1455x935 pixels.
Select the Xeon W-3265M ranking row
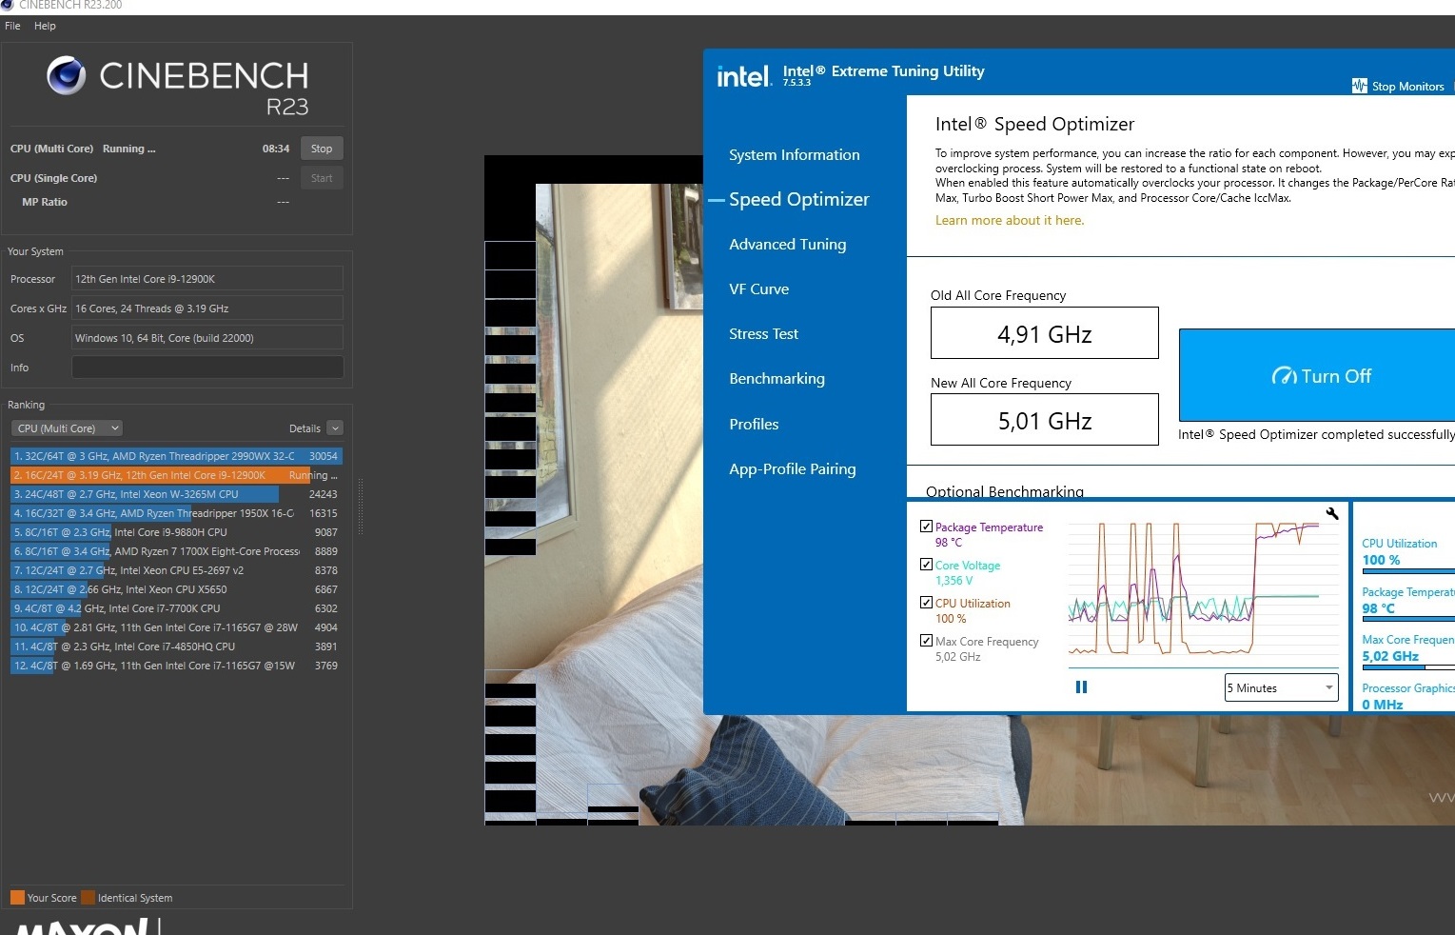tap(176, 494)
